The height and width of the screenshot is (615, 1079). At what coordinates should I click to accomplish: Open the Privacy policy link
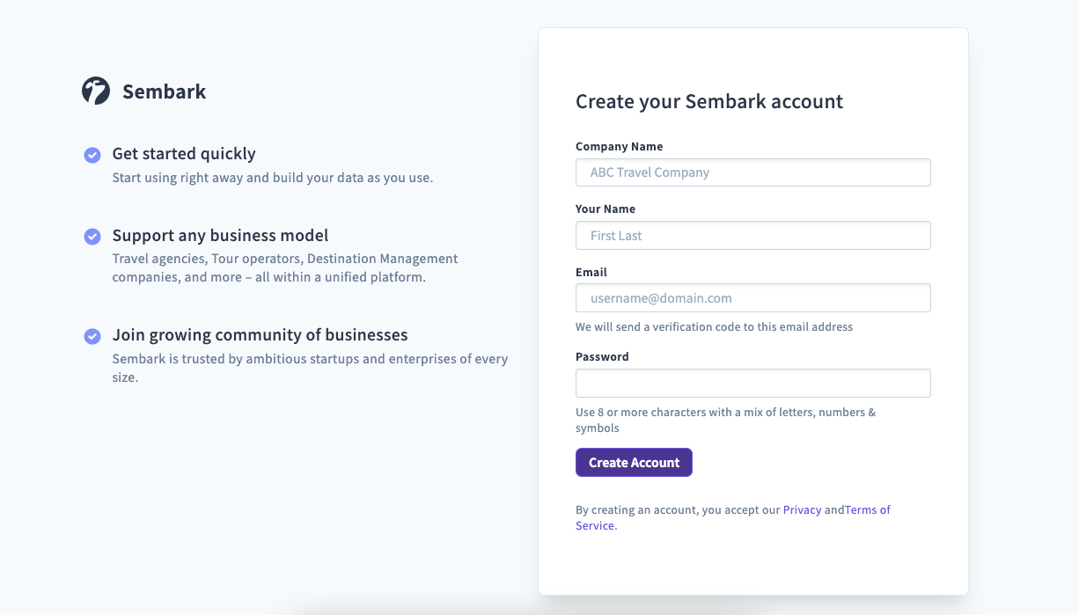click(x=802, y=509)
